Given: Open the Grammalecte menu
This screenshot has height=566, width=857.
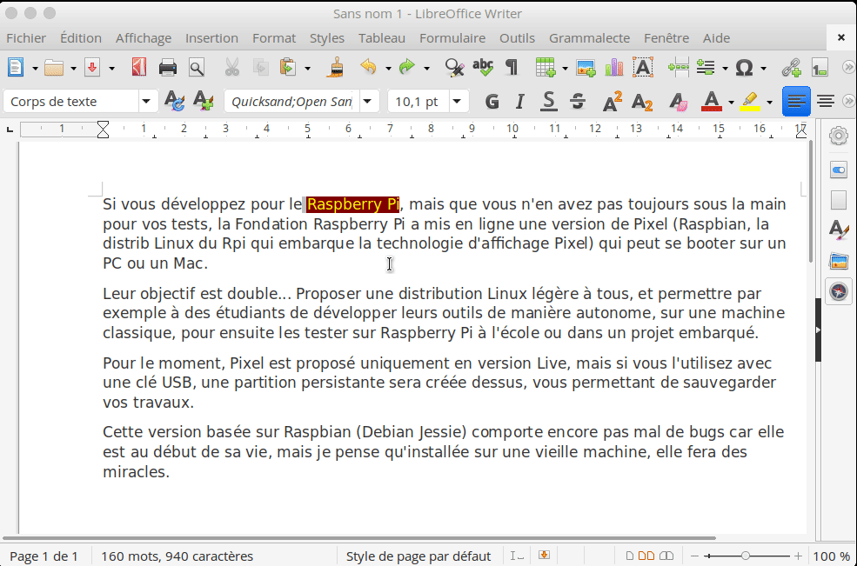Looking at the screenshot, I should 589,38.
